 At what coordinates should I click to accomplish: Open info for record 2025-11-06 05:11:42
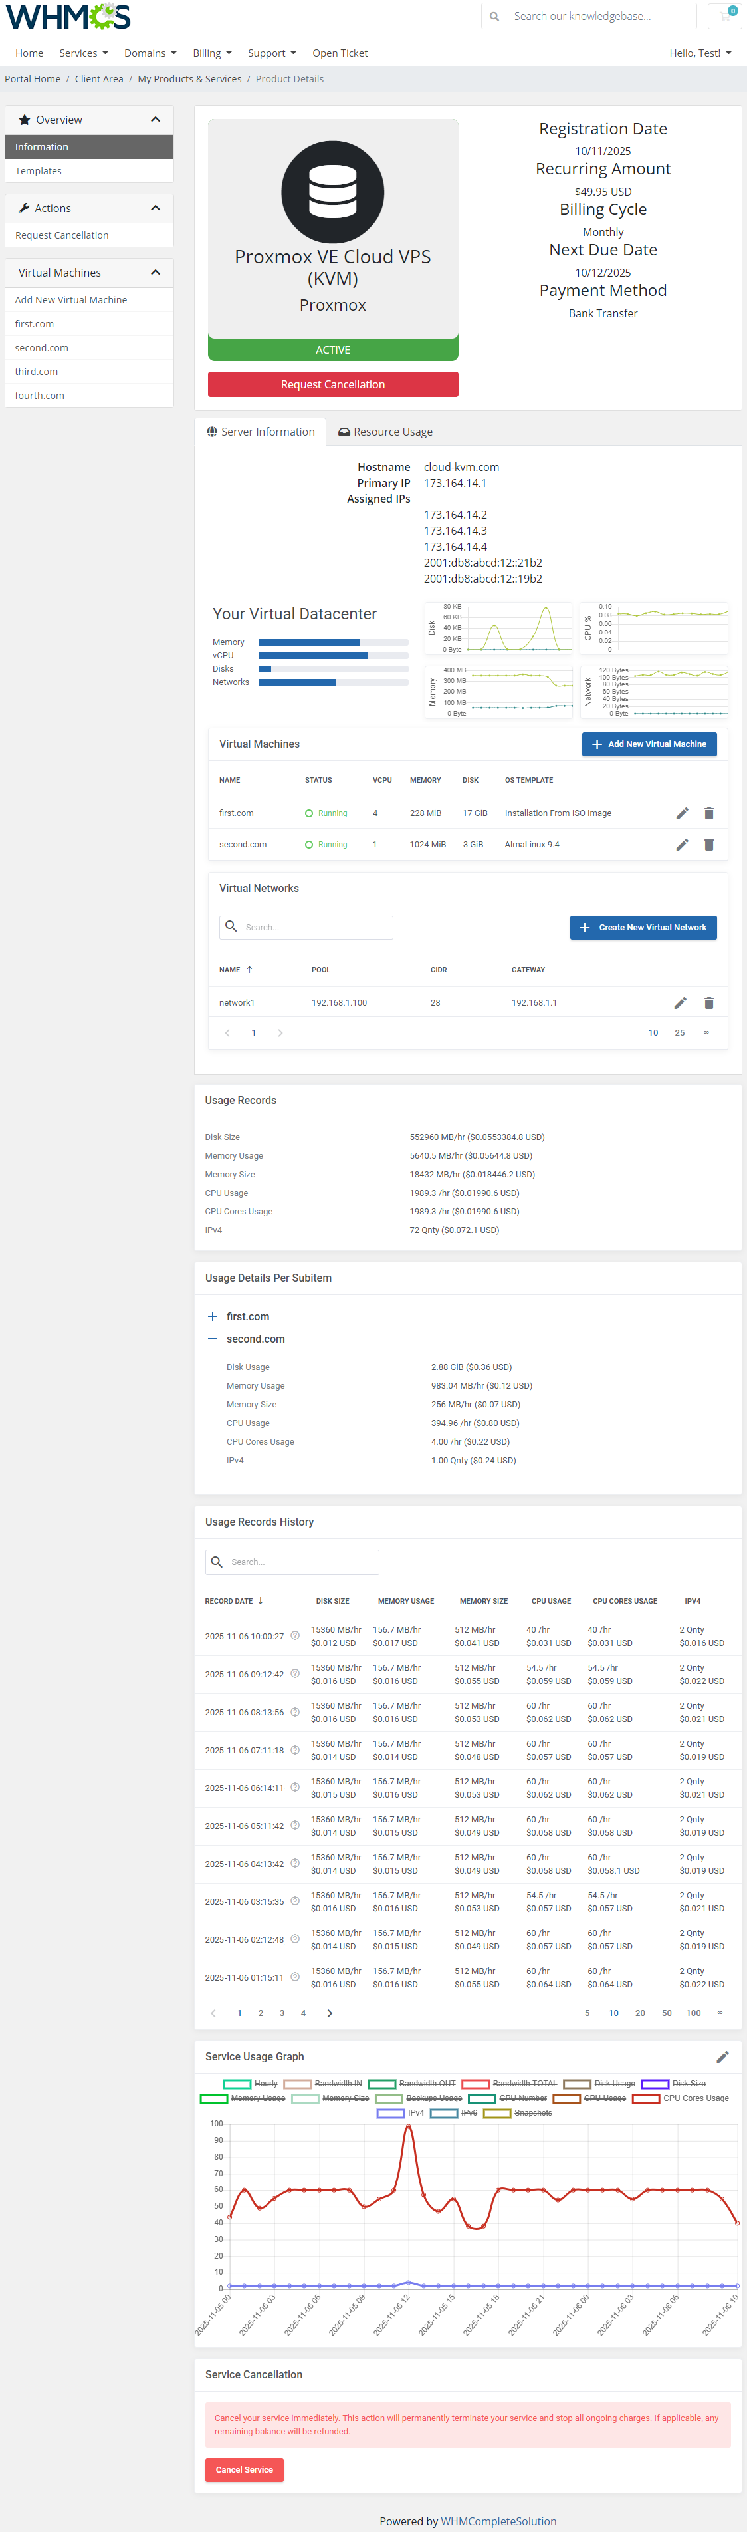(x=294, y=1825)
